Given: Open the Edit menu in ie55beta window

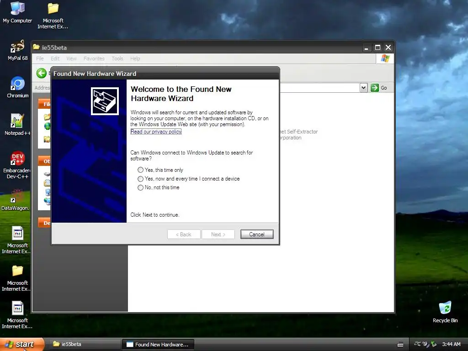Looking at the screenshot, I should point(55,58).
